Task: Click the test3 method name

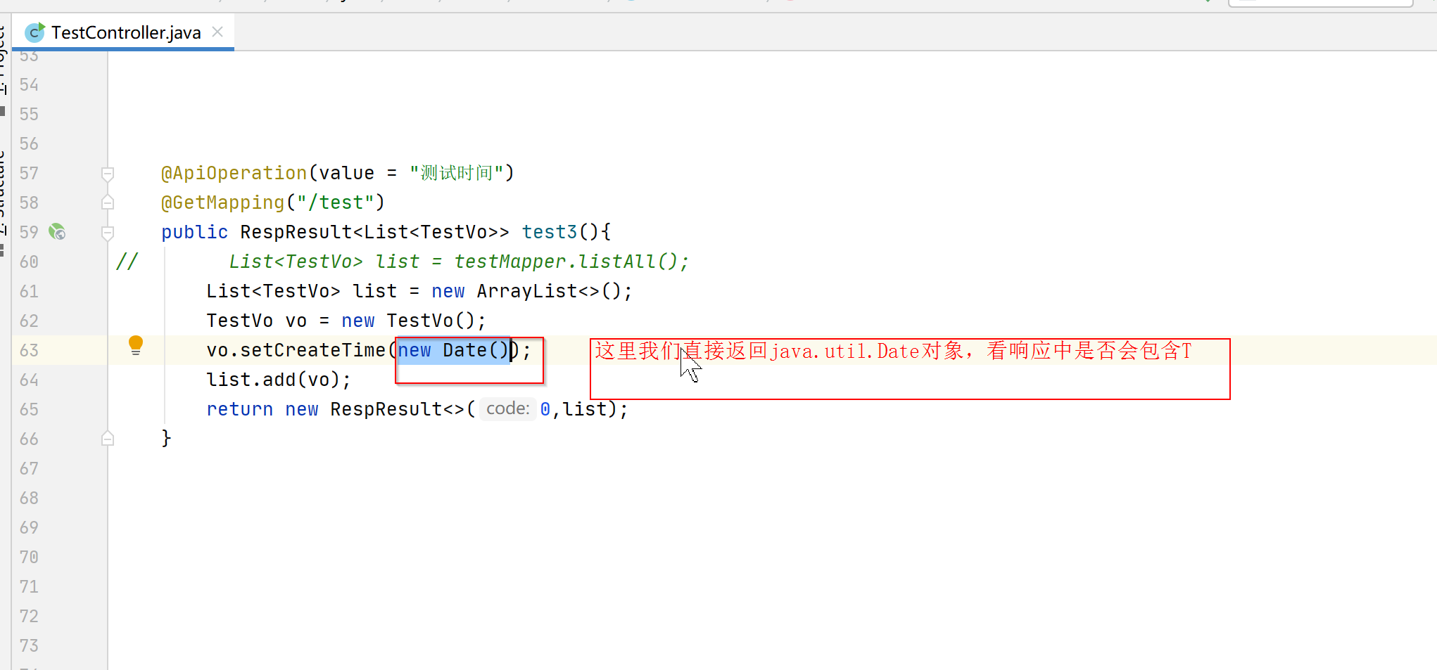Action: pos(550,232)
